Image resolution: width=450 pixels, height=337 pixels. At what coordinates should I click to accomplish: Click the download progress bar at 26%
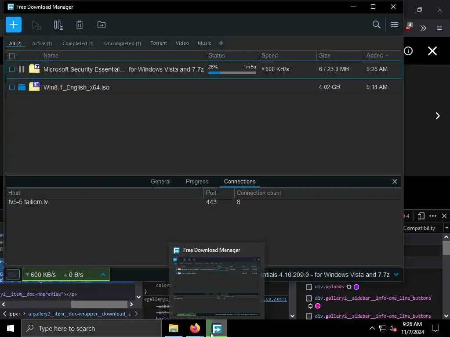232,73
